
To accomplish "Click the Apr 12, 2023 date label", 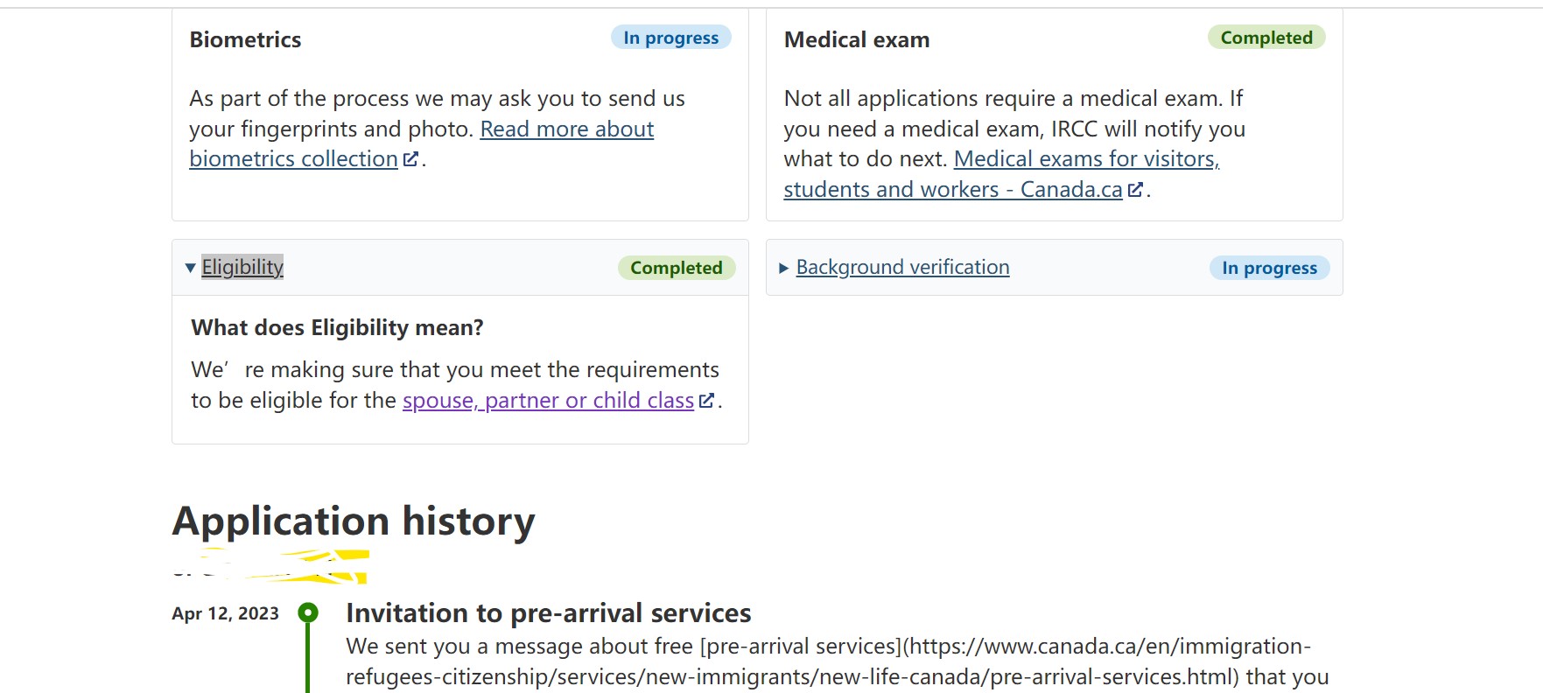I will click(225, 613).
